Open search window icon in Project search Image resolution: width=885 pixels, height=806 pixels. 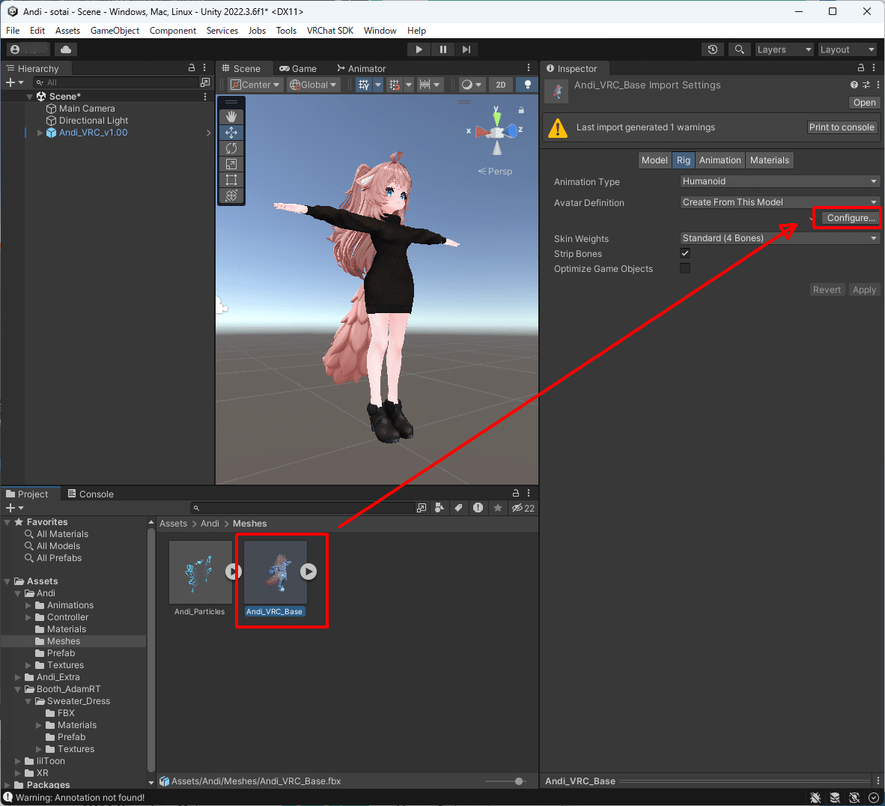click(x=421, y=508)
